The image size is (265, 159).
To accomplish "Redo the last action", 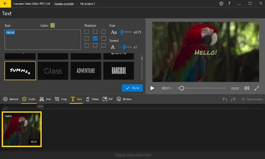I will click(233, 99).
